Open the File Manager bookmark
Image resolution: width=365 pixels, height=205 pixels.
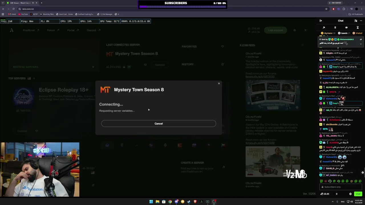click(x=105, y=14)
